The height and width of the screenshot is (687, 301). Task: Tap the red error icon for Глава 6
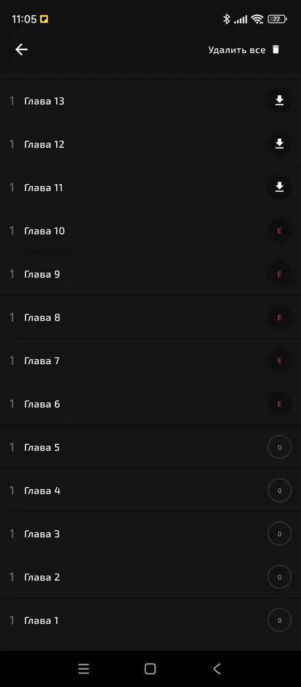click(280, 404)
